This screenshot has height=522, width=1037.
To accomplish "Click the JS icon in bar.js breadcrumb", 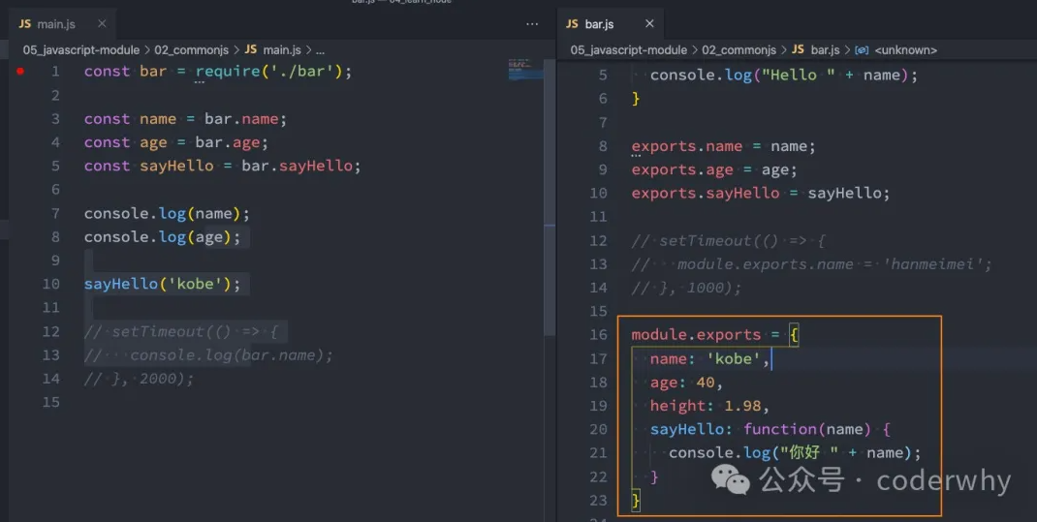I will click(799, 49).
